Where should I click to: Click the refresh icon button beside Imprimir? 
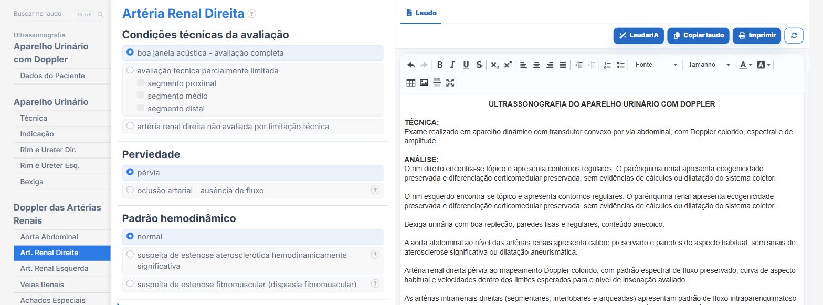click(x=794, y=35)
